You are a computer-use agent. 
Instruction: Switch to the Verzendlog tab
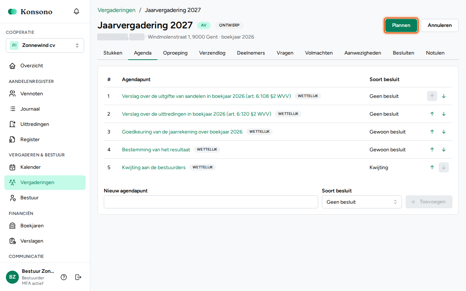pos(212,53)
